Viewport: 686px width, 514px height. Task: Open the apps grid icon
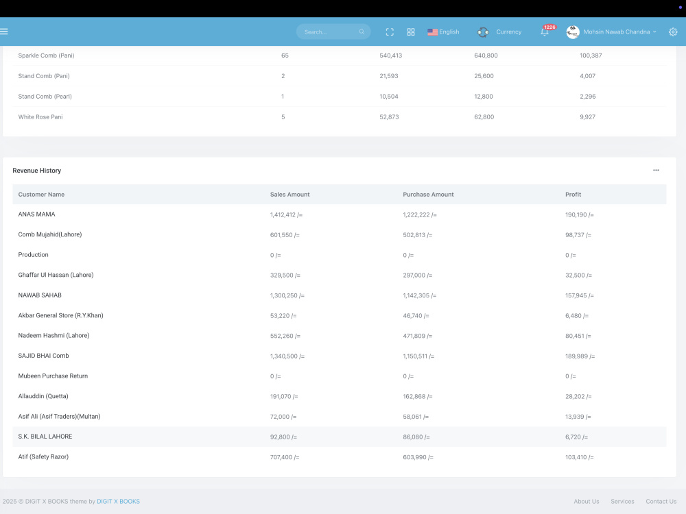coord(411,32)
